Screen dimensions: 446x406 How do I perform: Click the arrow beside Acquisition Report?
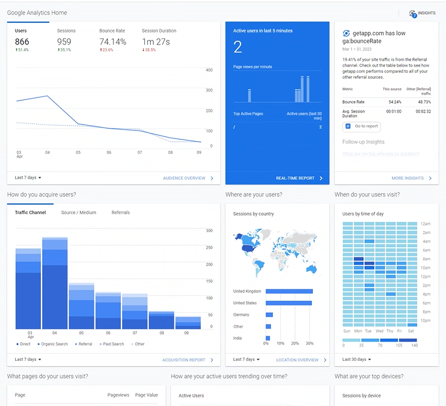[212, 360]
